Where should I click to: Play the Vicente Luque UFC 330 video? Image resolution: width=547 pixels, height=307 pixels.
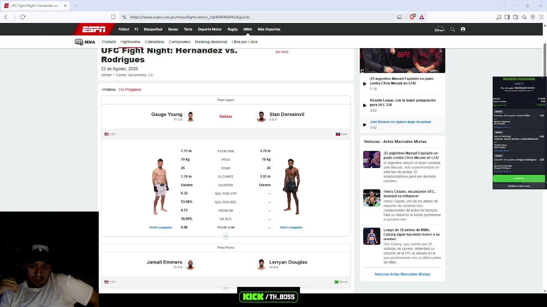365,105
